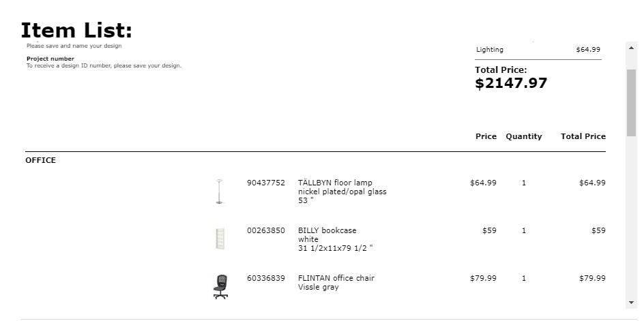644x321 pixels.
Task: Click the FLINTAN office chair thumbnail
Action: coord(220,286)
